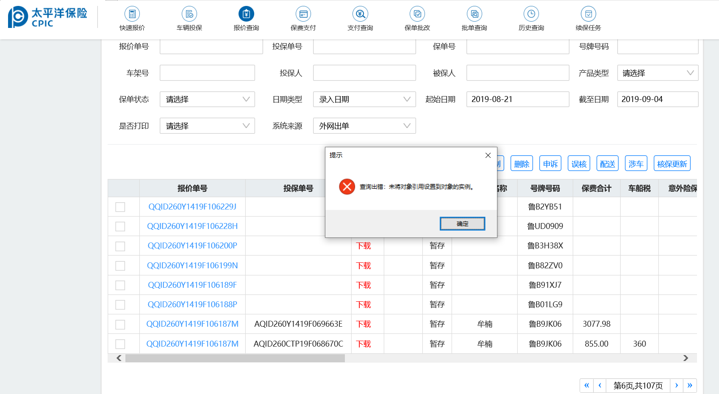Tick the checkbox for quote QQID260Y1419F106229J
This screenshot has width=719, height=394.
click(x=120, y=207)
